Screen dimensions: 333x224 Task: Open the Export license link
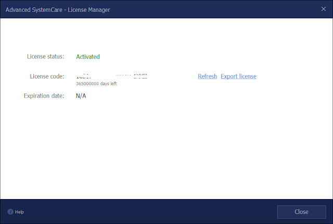[x=238, y=76]
